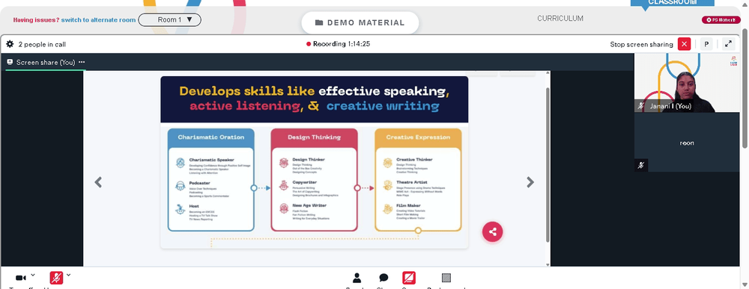Click Janani I (You) video tile
The image size is (749, 289).
point(686,83)
